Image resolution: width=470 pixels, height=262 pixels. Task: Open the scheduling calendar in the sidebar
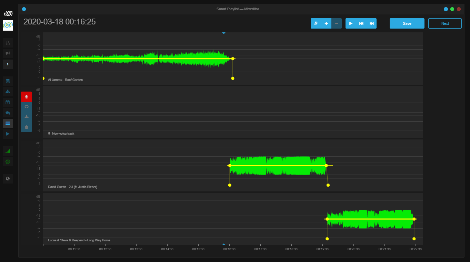pyautogui.click(x=8, y=102)
